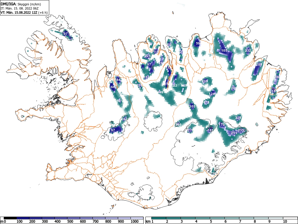Click the visibility value '549' on the map

tap(178, 125)
